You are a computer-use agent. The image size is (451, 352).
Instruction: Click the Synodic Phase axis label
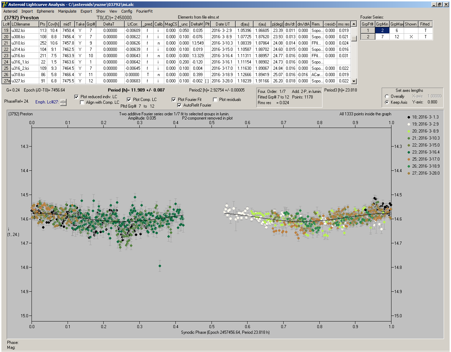225,332
